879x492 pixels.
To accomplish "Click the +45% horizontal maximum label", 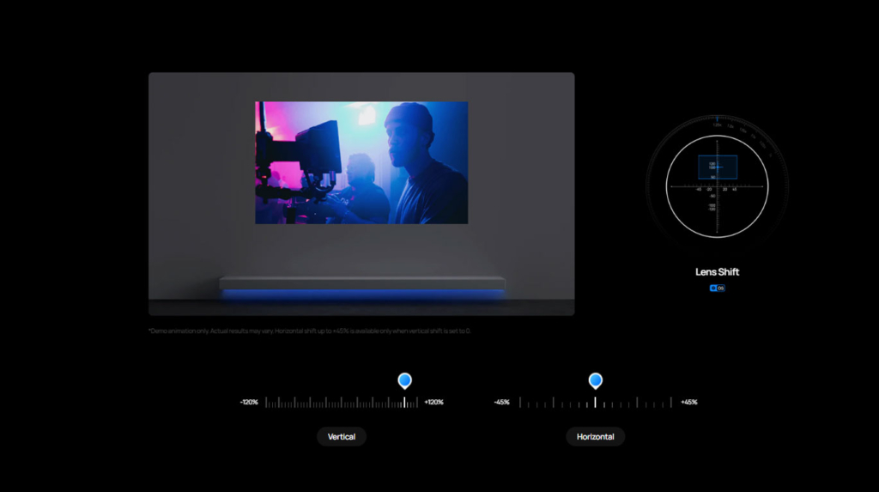I will pos(688,402).
